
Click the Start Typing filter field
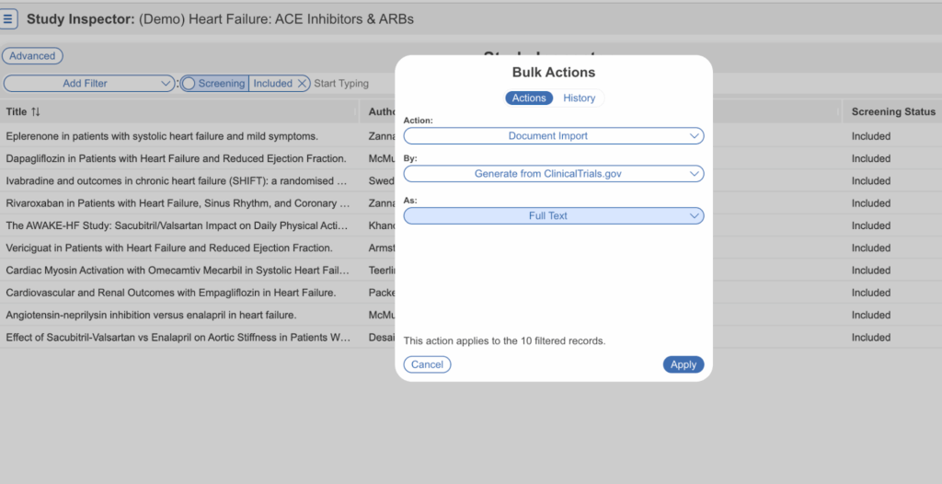(350, 84)
